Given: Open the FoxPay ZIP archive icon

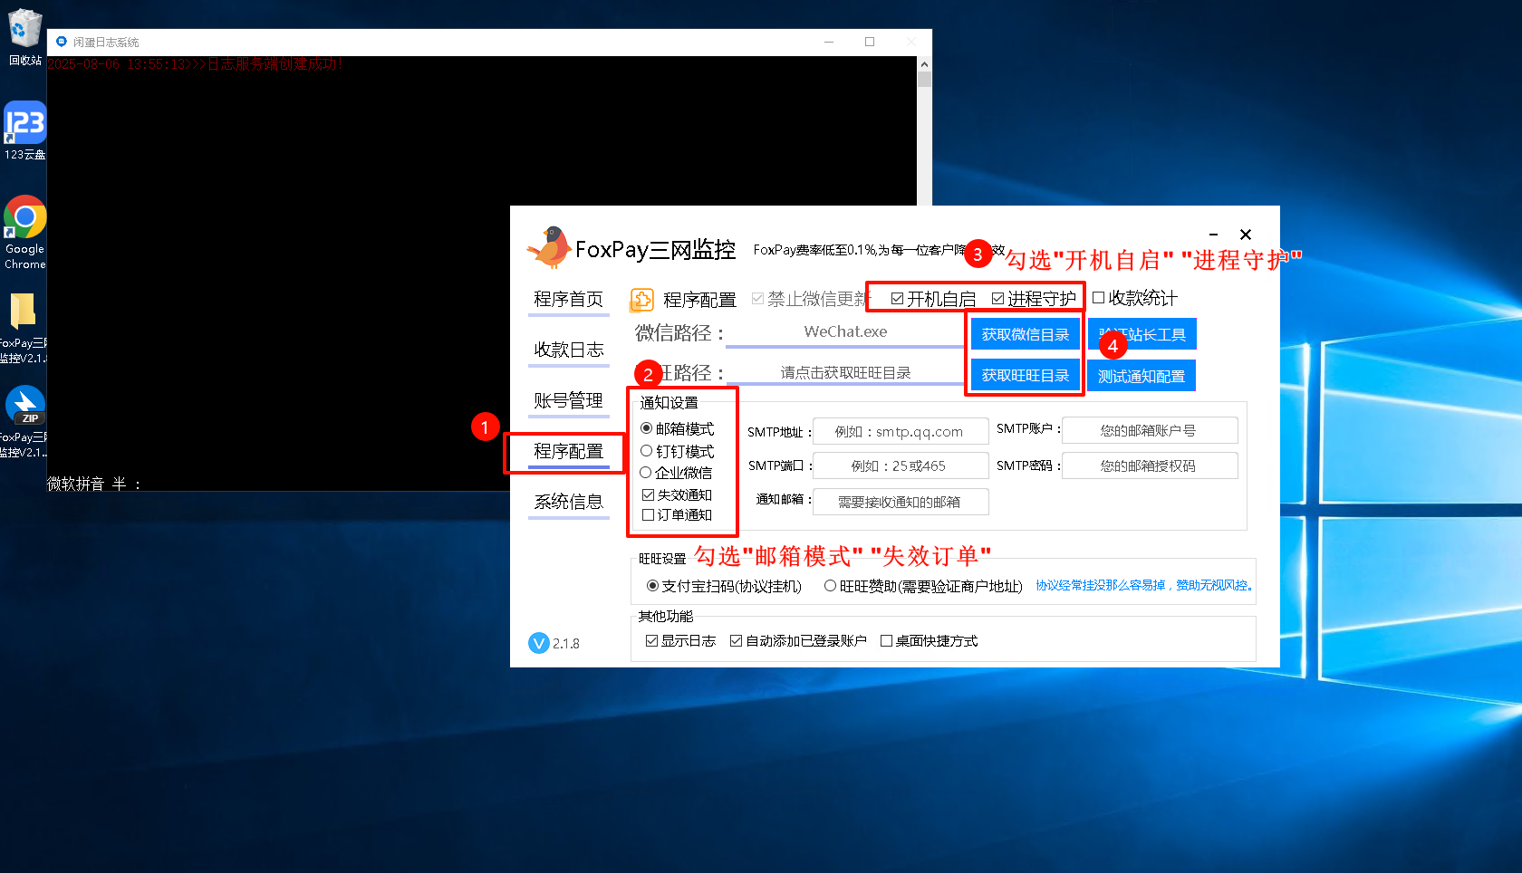Looking at the screenshot, I should click(x=24, y=407).
